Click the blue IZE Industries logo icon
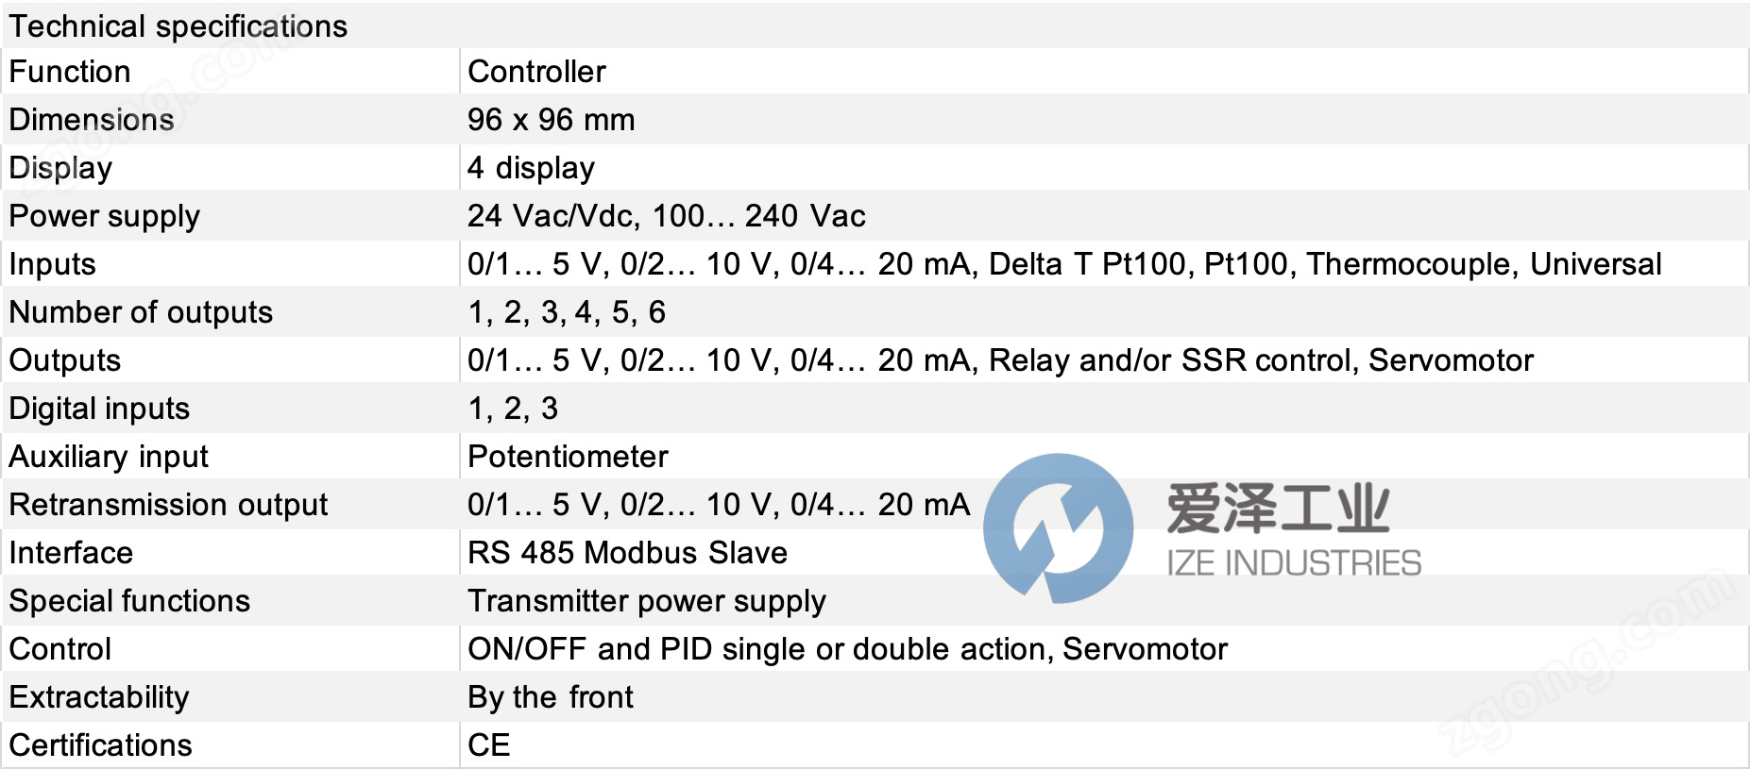Viewport: 1750px width, 769px height. tap(1058, 528)
